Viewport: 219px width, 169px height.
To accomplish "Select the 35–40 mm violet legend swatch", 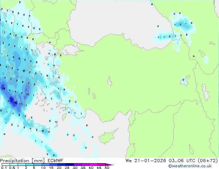I will pos(85,165).
